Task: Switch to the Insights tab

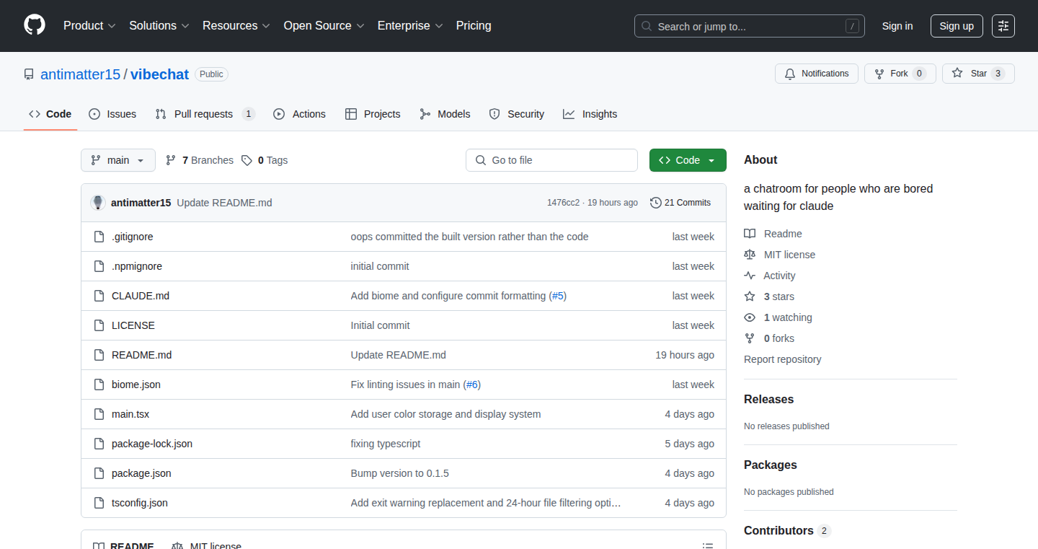Action: pos(590,114)
